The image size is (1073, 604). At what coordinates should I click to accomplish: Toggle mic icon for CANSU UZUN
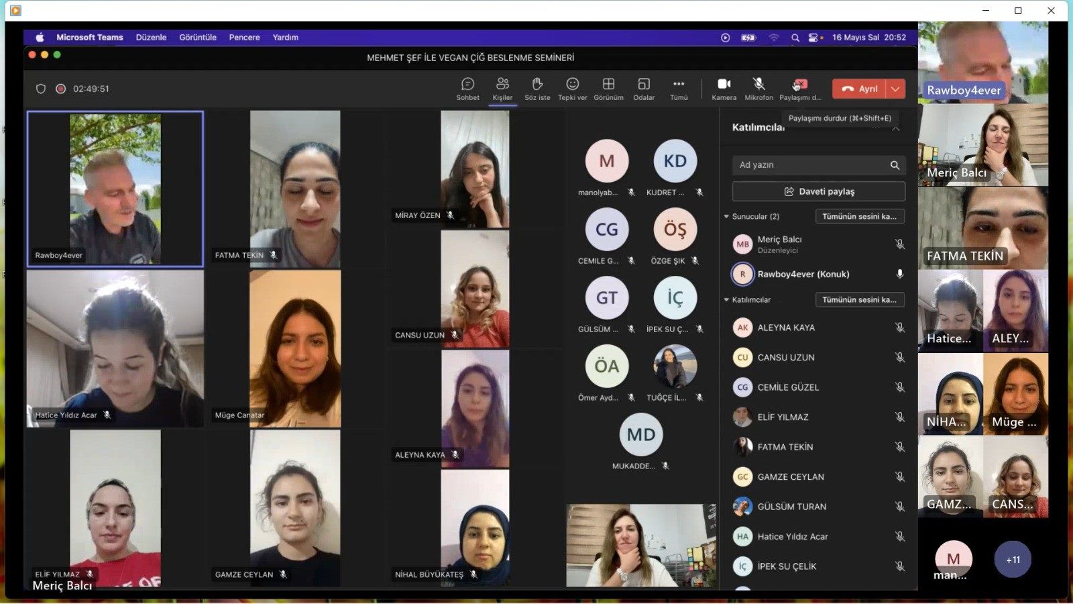tap(900, 357)
